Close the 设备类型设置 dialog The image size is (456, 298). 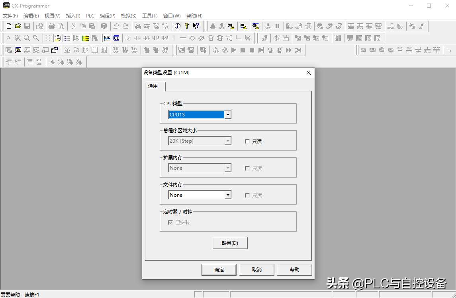(x=308, y=73)
